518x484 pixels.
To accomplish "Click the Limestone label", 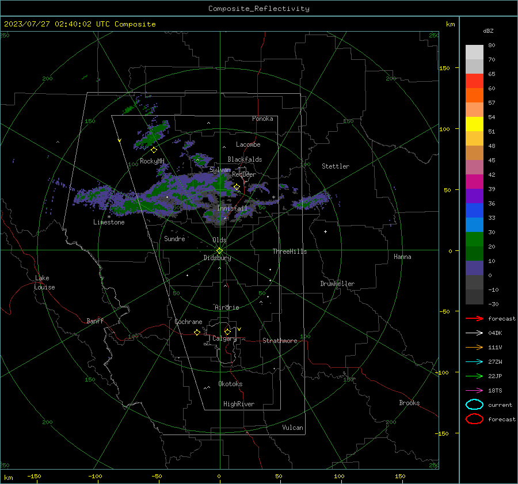I will click(109, 222).
